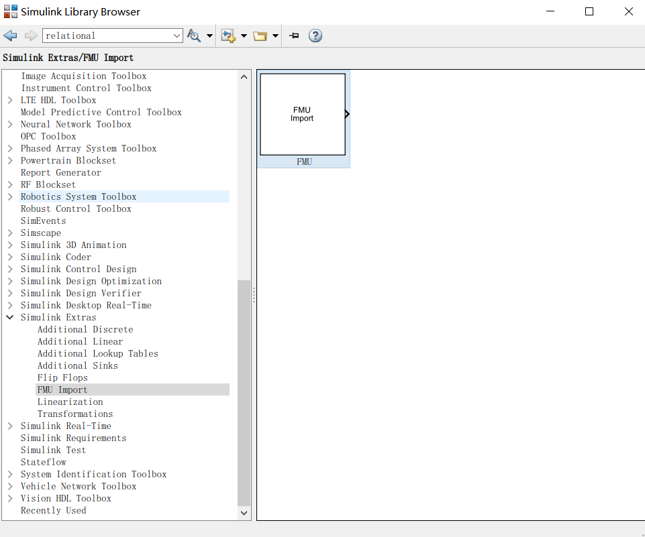Click the open folder icon
Image resolution: width=645 pixels, height=537 pixels.
coord(260,36)
